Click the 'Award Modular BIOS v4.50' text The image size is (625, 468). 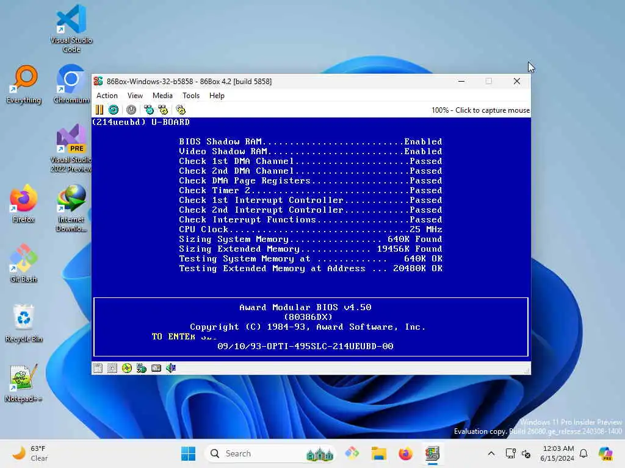(305, 307)
